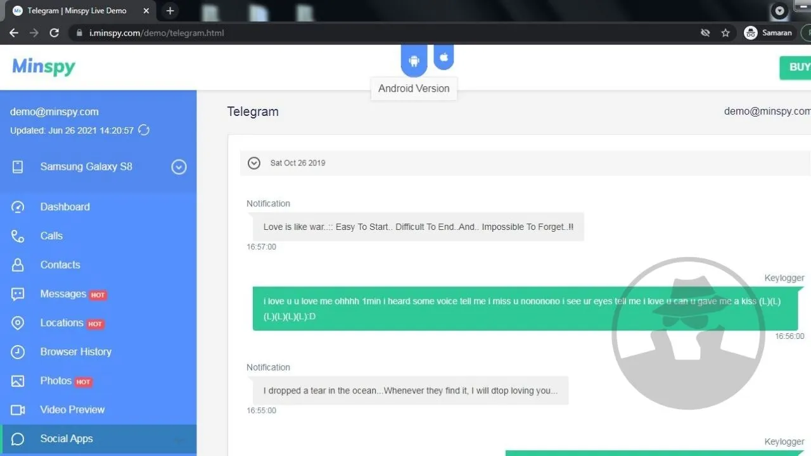This screenshot has width=811, height=456.
Task: Click the Android version icon
Action: click(414, 61)
